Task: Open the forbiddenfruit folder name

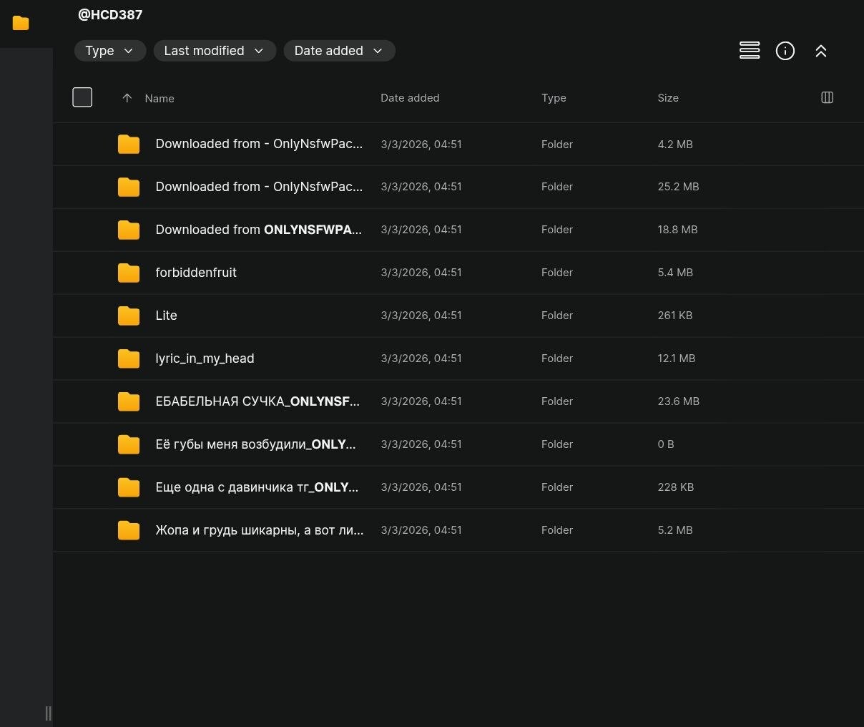Action: (195, 273)
